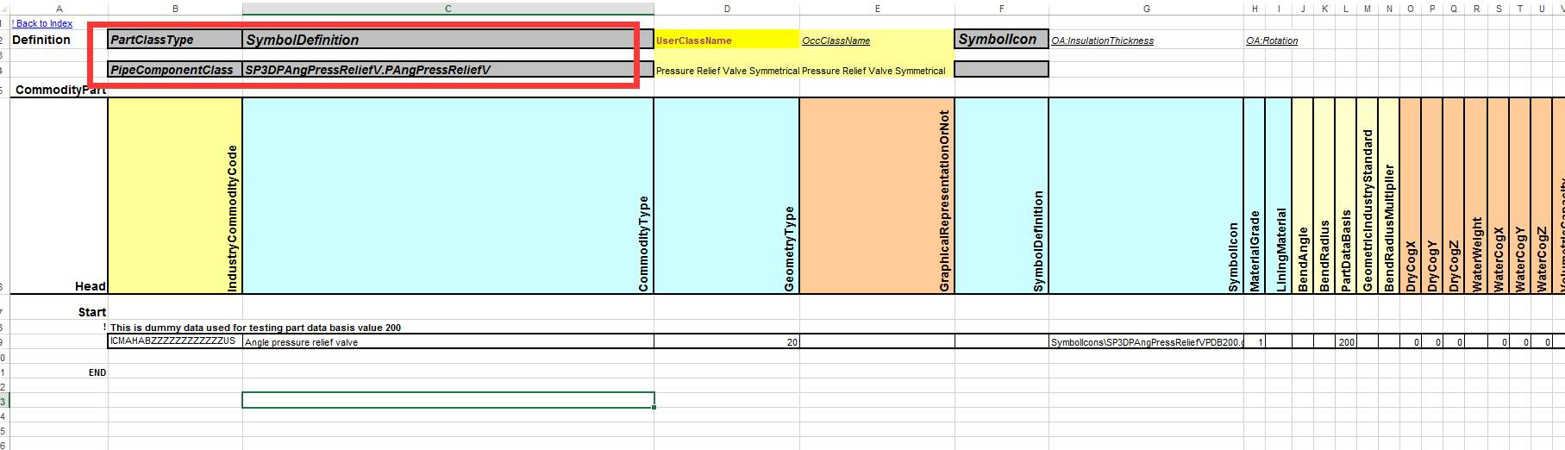
Task: Click Pressure Relief Valve Symmetrical in column D
Action: tap(727, 71)
